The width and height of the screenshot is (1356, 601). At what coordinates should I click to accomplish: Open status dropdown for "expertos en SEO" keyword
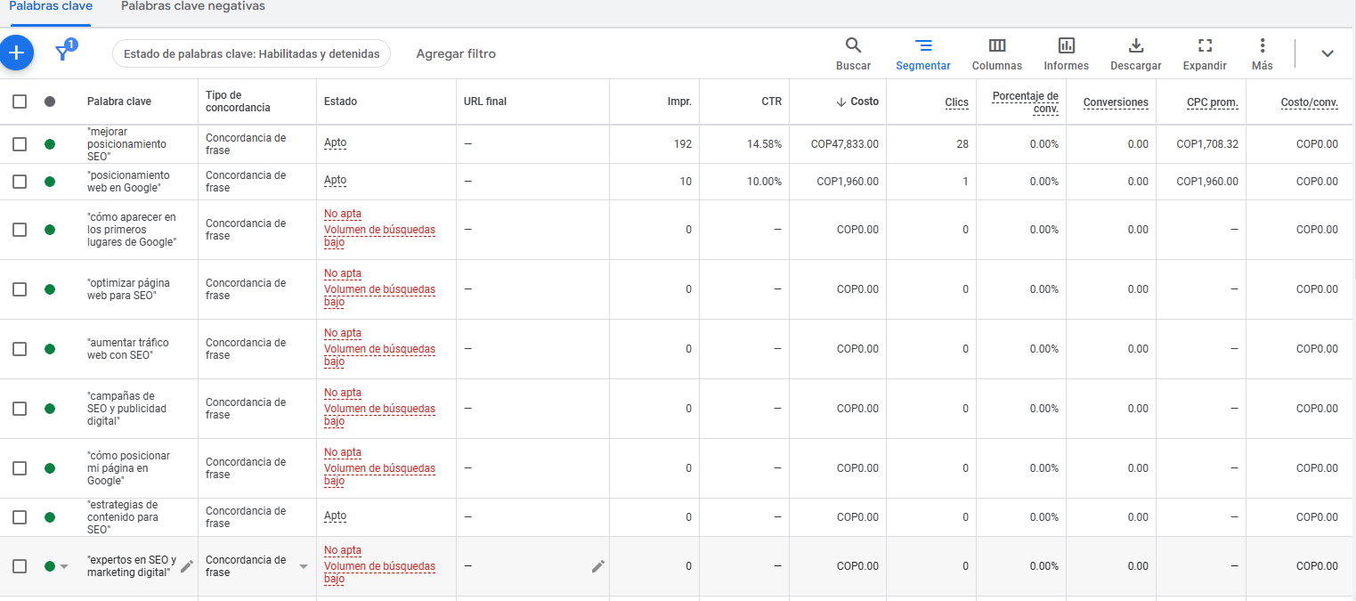63,566
